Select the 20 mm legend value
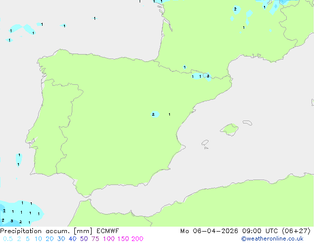The height and width of the screenshot is (243, 314). coord(50,239)
